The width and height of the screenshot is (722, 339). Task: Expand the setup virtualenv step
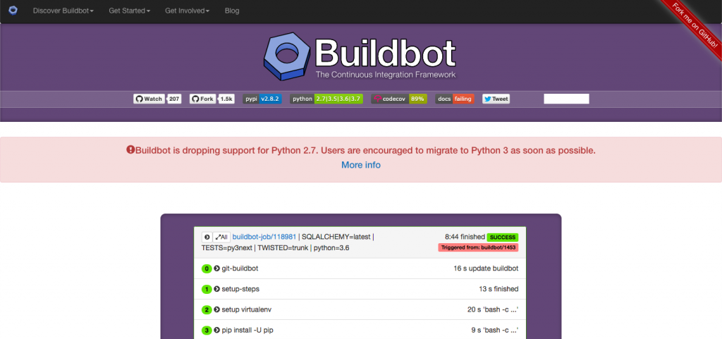217,309
